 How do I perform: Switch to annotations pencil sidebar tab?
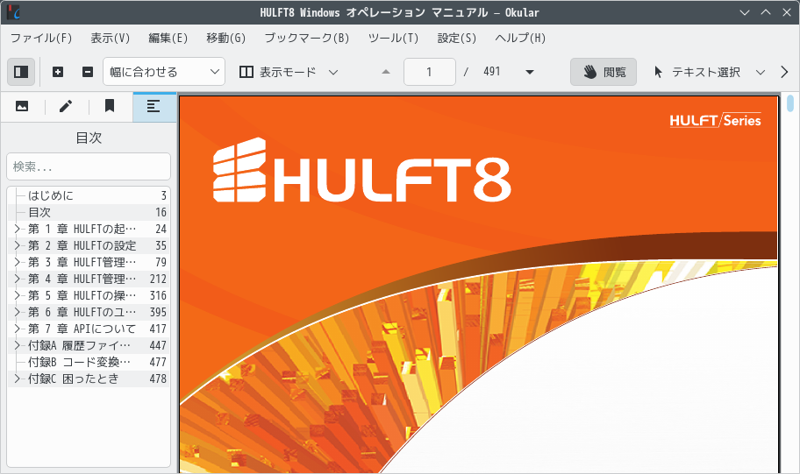pyautogui.click(x=66, y=107)
